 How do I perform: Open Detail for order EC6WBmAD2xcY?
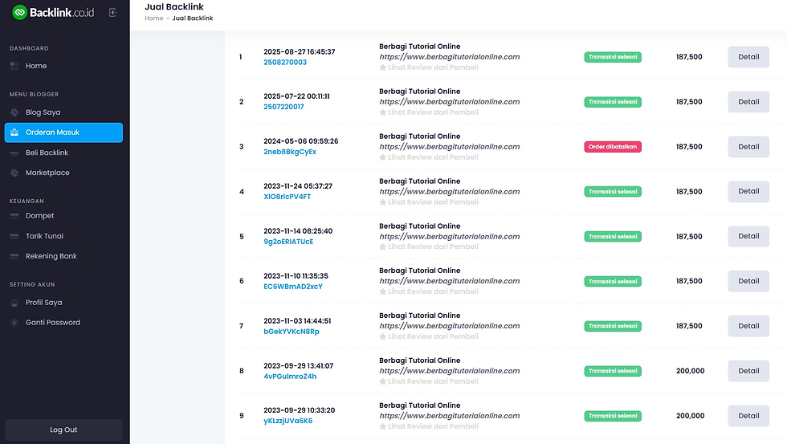[748, 281]
